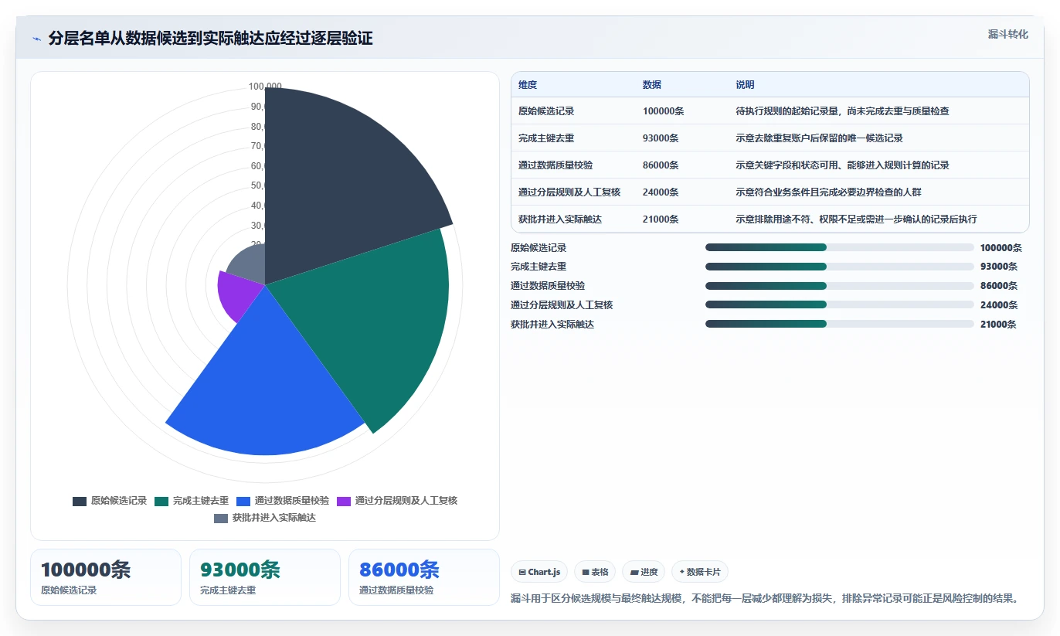Click the 漏斗转化 tag in the header
The image size is (1060, 636).
[x=1007, y=34]
